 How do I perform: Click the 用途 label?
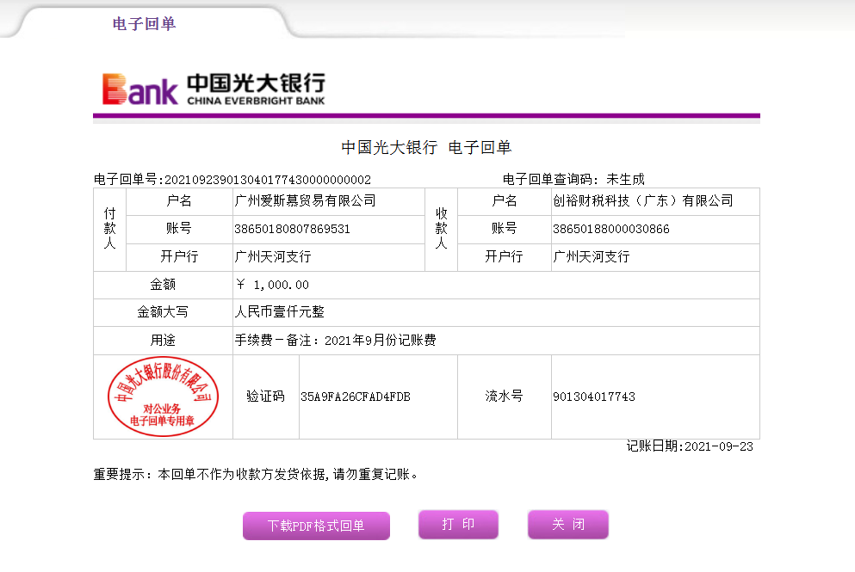tap(163, 341)
